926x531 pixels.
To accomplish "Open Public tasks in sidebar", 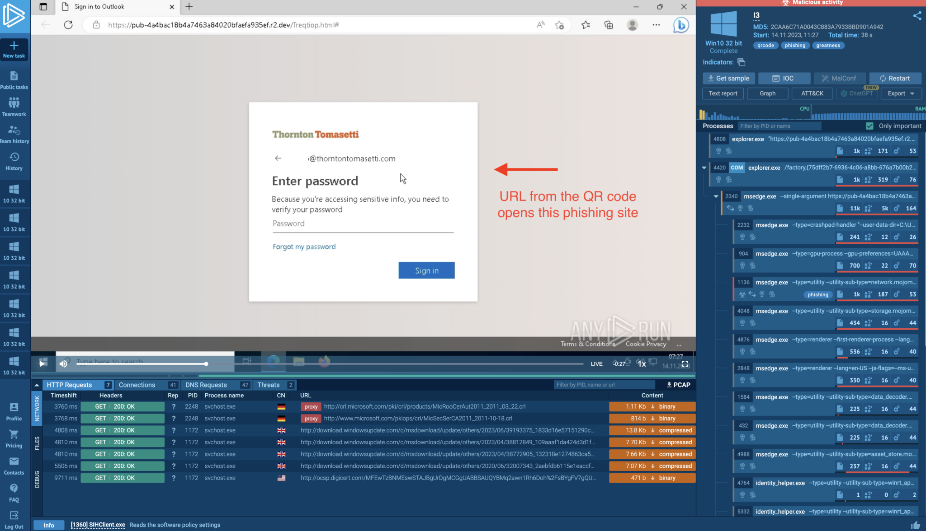I will (x=14, y=76).
